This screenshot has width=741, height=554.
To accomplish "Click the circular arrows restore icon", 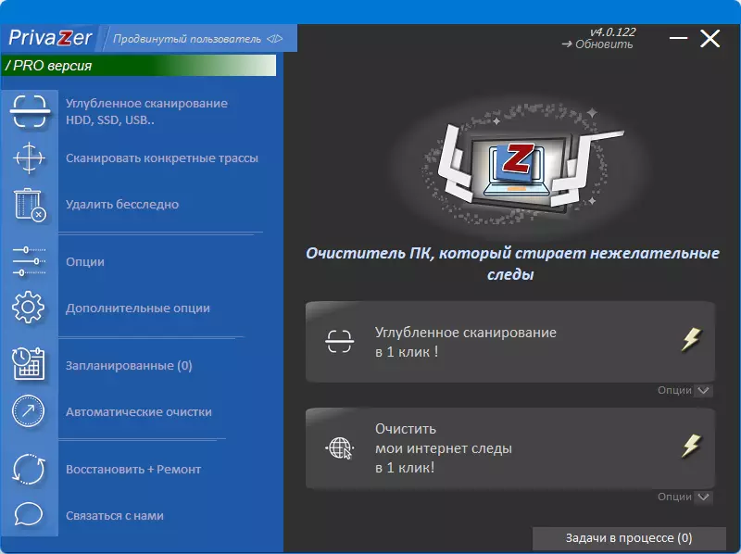I will click(29, 469).
